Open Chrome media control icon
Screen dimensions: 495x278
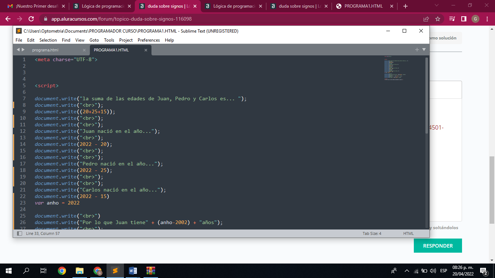452,19
